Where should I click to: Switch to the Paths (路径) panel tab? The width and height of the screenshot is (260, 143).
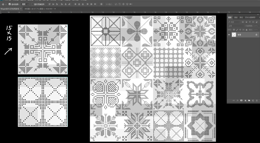point(241,17)
